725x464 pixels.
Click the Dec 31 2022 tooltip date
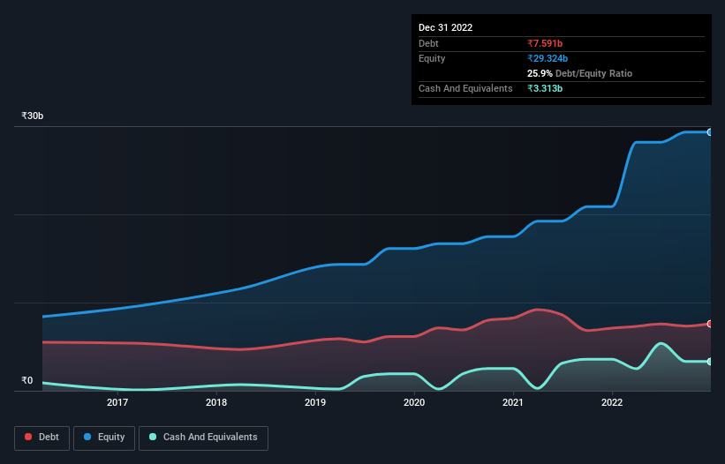click(x=446, y=27)
